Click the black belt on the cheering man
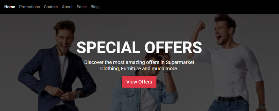Screen dimensions: 279x111 pyautogui.click(x=231, y=99)
